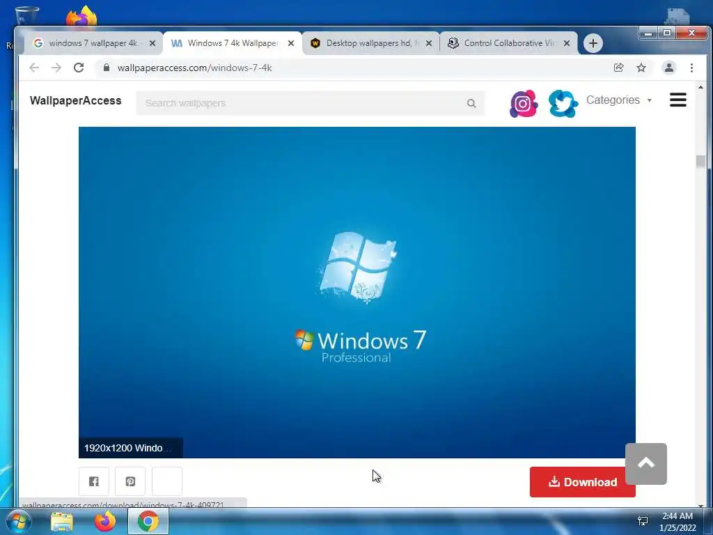Click the padlock site info icon

107,68
